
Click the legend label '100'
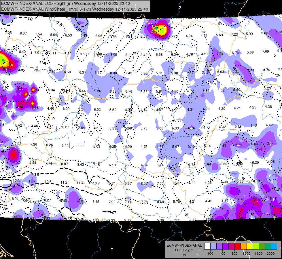point(210,254)
